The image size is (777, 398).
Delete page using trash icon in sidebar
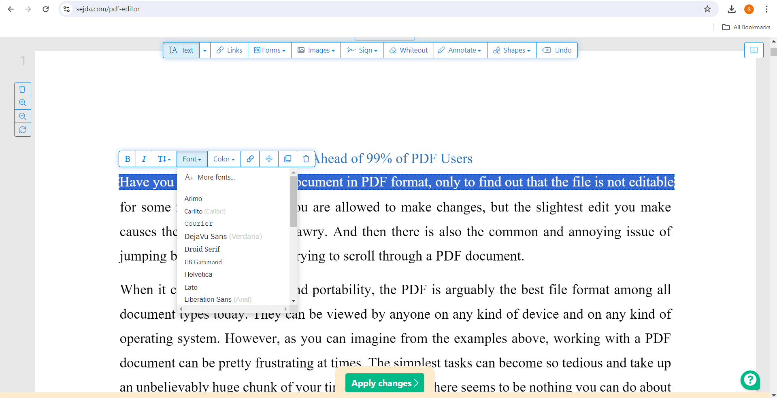coord(23,89)
